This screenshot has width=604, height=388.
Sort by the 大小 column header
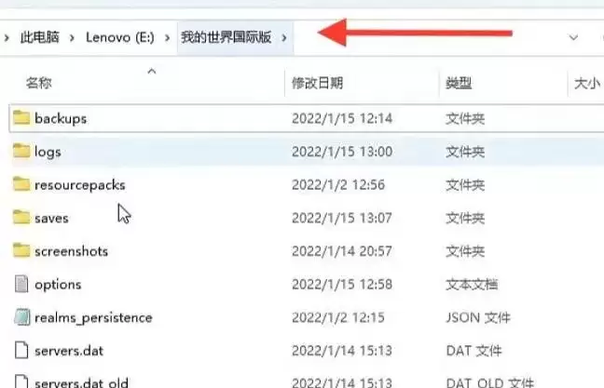587,83
